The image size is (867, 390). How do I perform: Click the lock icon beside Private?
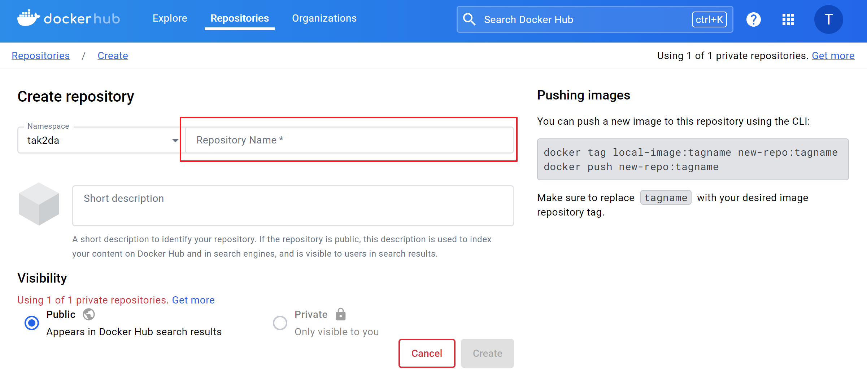point(340,314)
